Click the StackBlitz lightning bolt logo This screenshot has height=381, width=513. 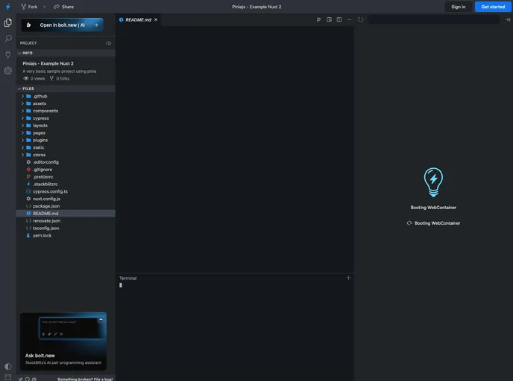pyautogui.click(x=8, y=7)
